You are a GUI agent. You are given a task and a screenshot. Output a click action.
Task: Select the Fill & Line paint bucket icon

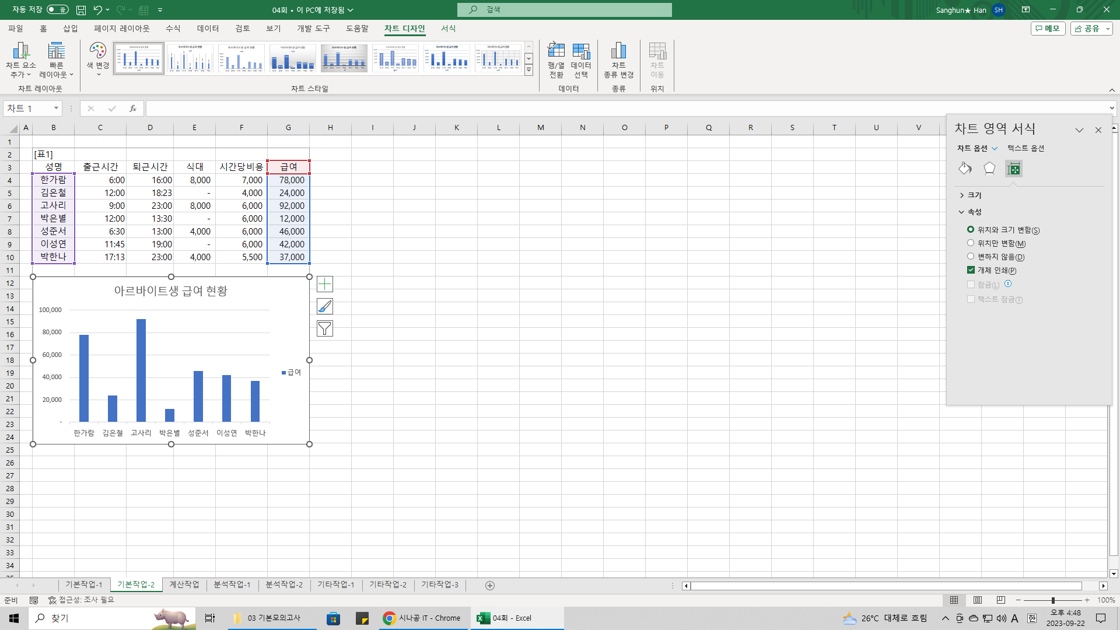[965, 169]
